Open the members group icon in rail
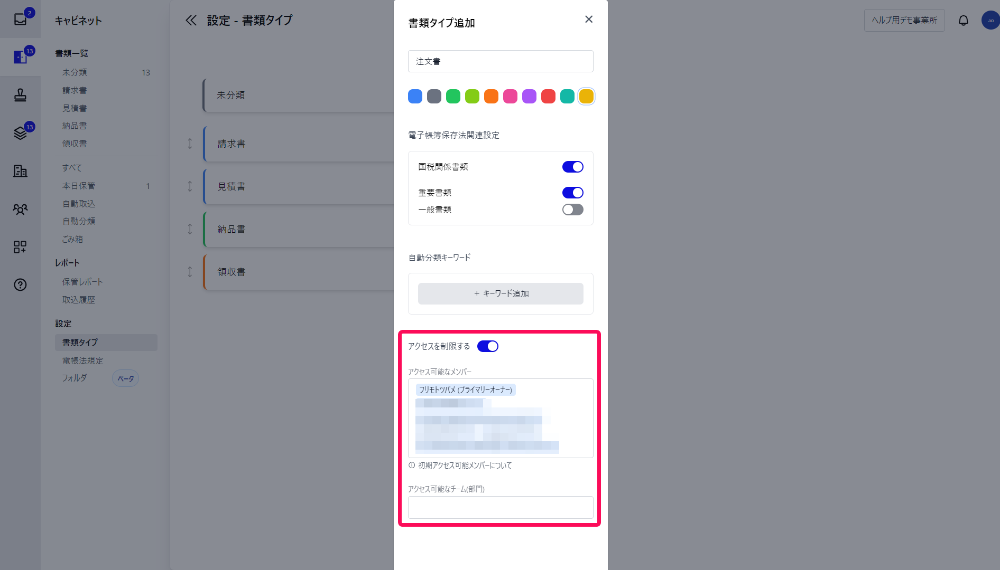The image size is (1000, 570). 20,209
